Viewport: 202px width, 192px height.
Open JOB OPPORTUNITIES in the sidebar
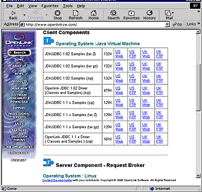pyautogui.click(x=19, y=147)
